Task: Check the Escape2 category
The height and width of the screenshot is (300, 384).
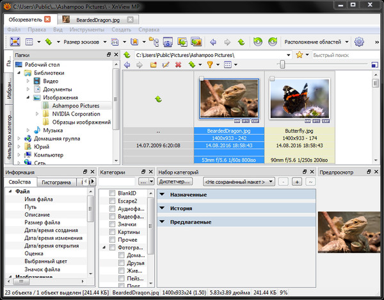Action: coord(112,201)
